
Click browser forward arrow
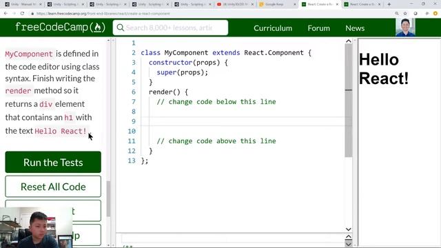click(14, 14)
